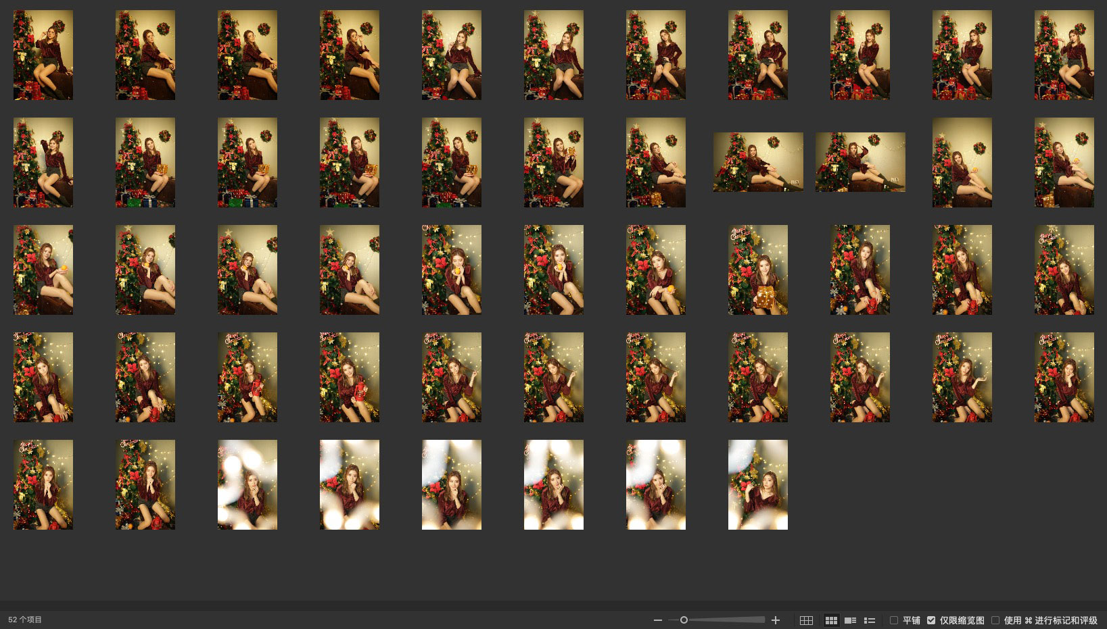Click the minus icon to shrink thumbnails
Viewport: 1107px width, 629px height.
click(x=657, y=620)
